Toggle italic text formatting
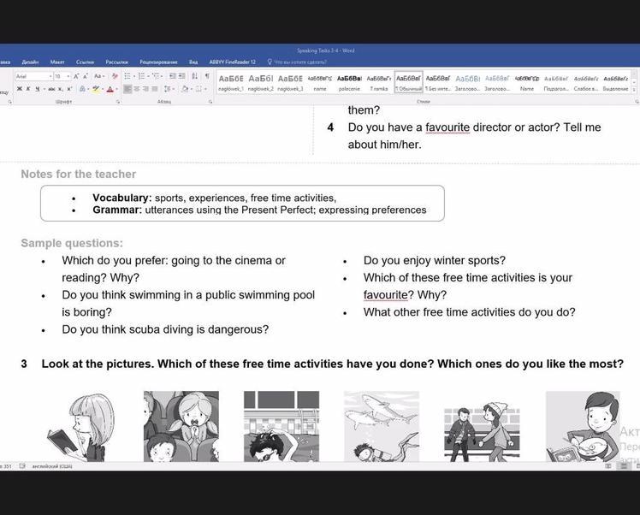Image resolution: width=640 pixels, height=515 pixels. pos(28,89)
